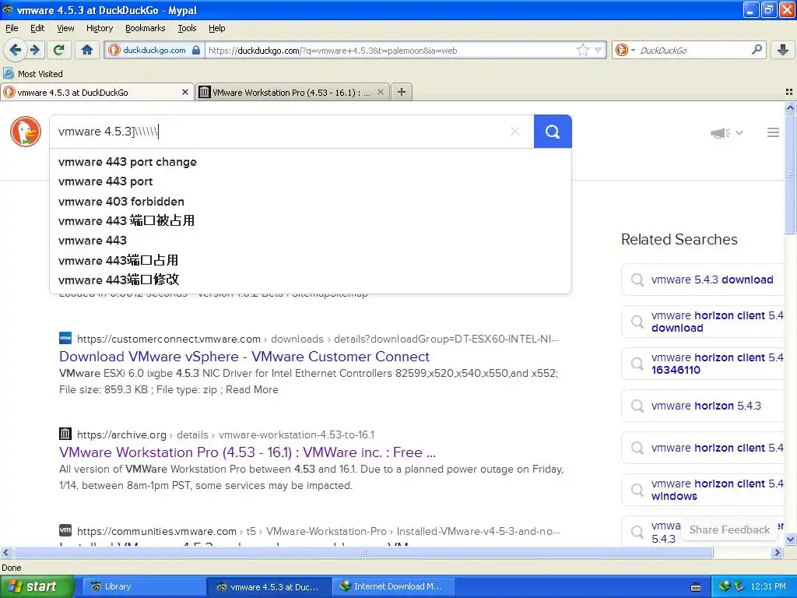797x598 pixels.
Task: Click the horizontal scrollbar right arrow
Action: pyautogui.click(x=777, y=552)
